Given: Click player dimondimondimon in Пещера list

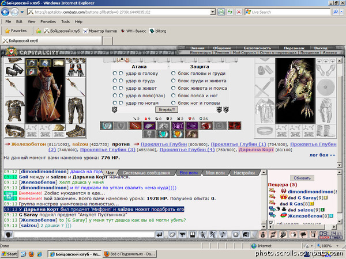Looking at the screenshot, I should click(x=310, y=192).
